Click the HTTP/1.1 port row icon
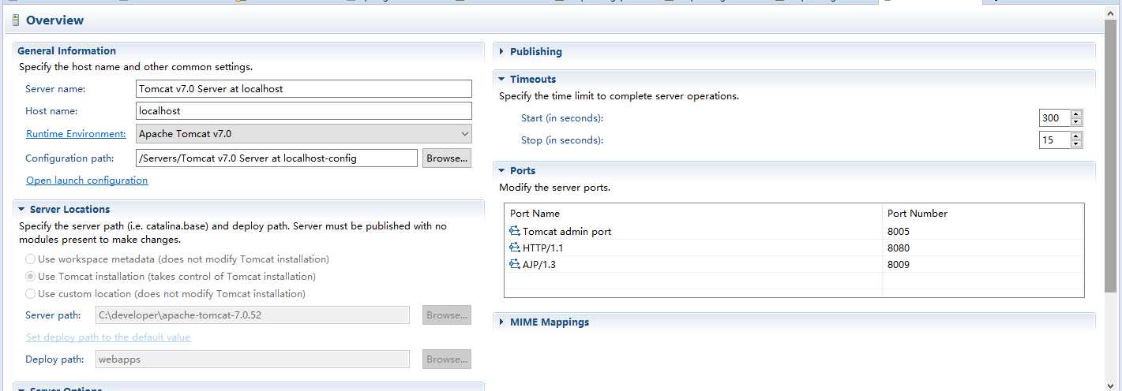1122x391 pixels. coord(515,248)
